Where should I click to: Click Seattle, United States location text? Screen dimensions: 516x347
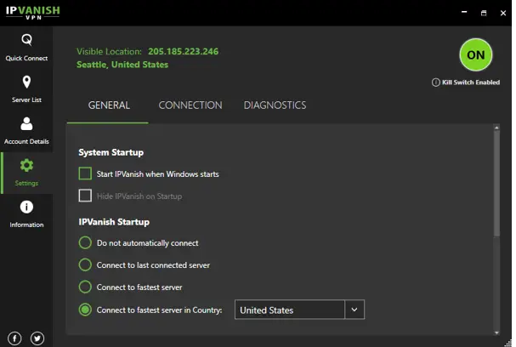pyautogui.click(x=122, y=65)
